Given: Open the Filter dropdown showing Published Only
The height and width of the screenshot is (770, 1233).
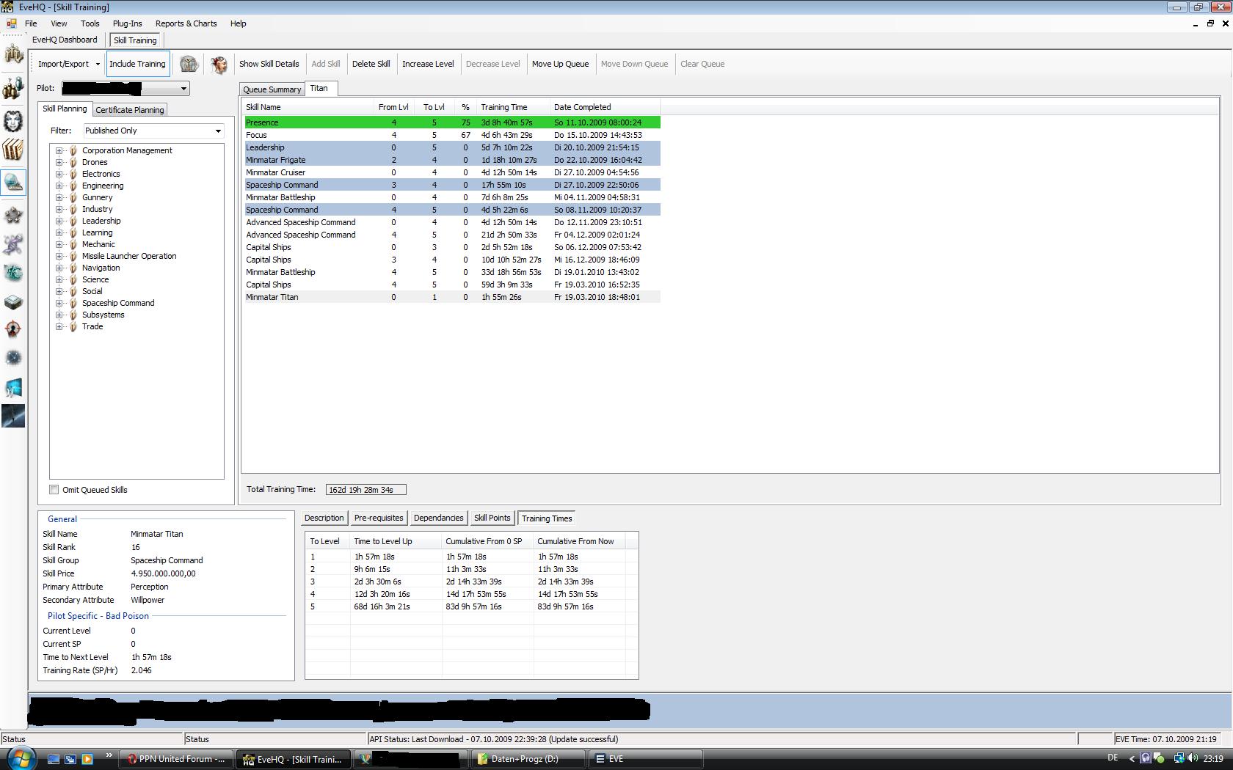Looking at the screenshot, I should pyautogui.click(x=153, y=131).
